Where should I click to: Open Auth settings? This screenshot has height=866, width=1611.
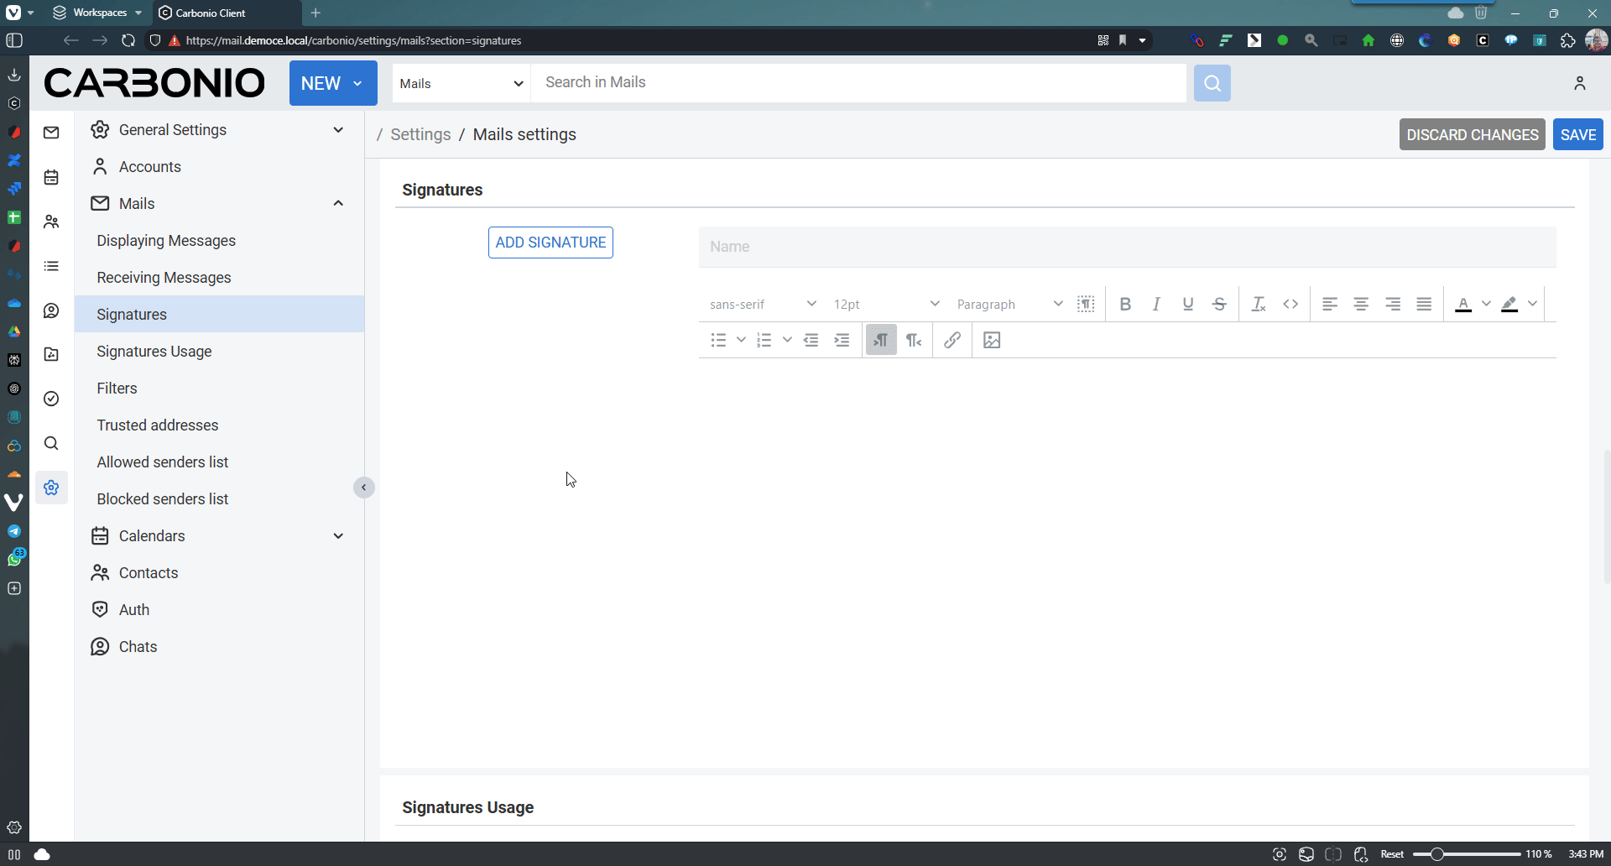click(x=219, y=610)
